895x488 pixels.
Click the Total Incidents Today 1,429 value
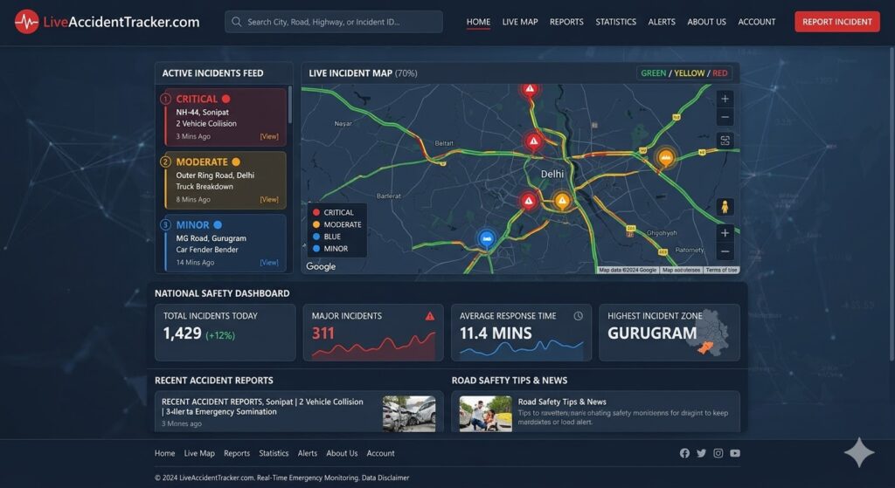click(182, 333)
